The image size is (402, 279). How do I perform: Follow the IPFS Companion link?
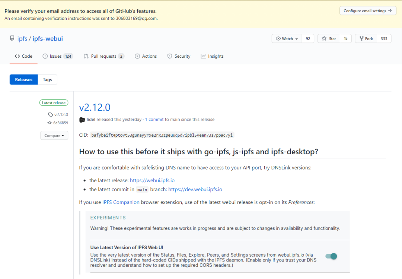pyautogui.click(x=121, y=202)
